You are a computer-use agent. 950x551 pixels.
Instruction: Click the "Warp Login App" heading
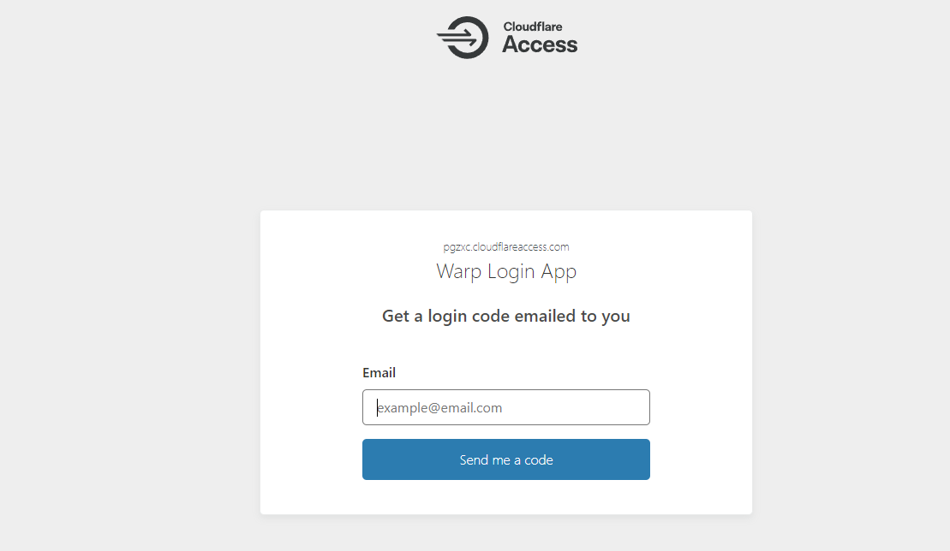pyautogui.click(x=506, y=271)
